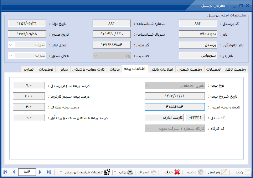Open محل صدور dropdown
This screenshot has width=253, height=178.
[x=27, y=56]
